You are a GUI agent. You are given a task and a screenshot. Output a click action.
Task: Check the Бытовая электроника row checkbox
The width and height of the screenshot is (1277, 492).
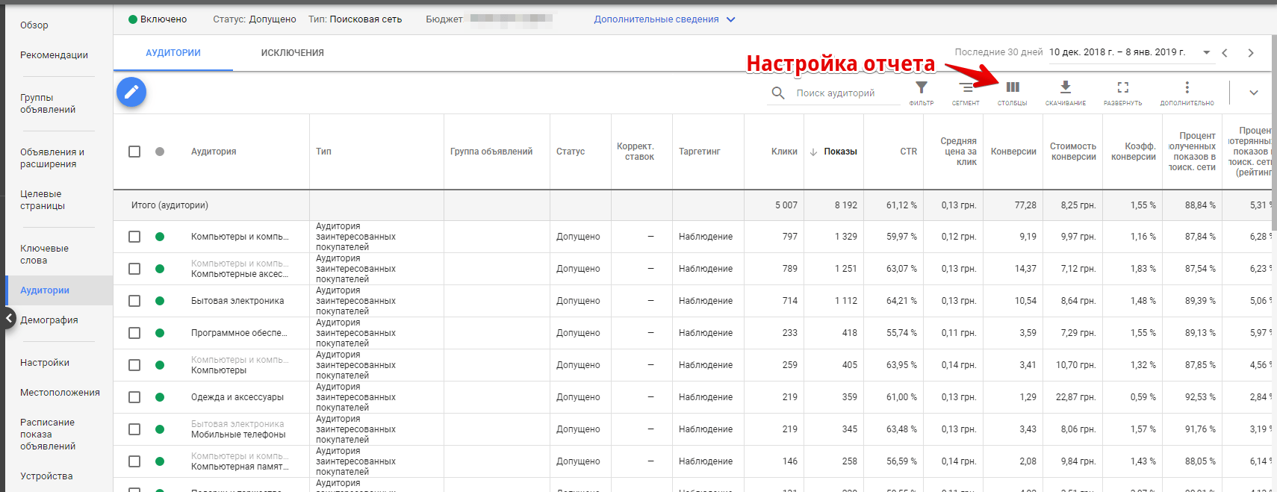(134, 301)
